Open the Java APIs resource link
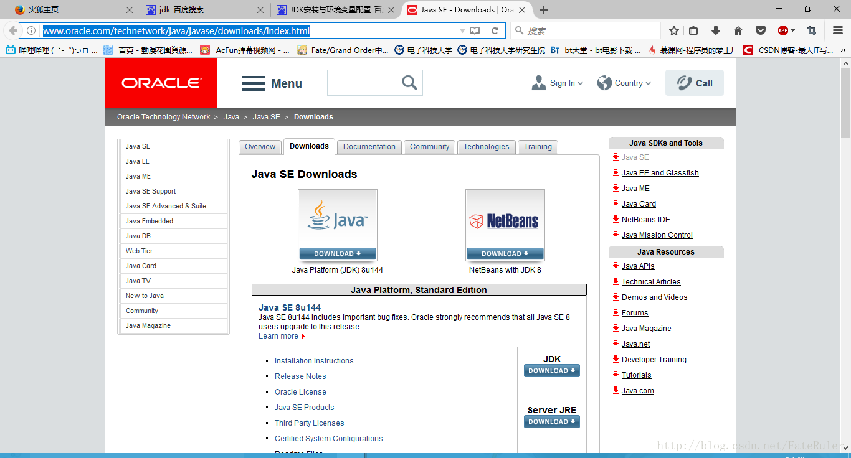851x458 pixels. [x=638, y=266]
